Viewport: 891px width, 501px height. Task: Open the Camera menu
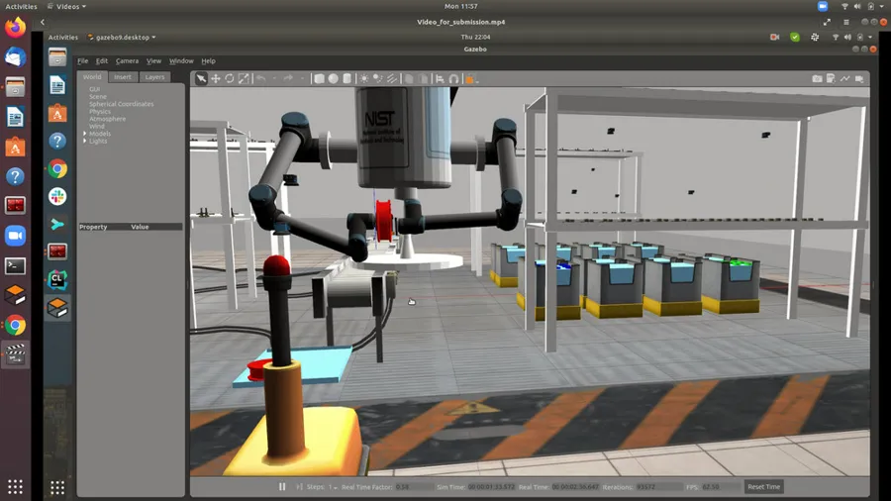pyautogui.click(x=128, y=60)
